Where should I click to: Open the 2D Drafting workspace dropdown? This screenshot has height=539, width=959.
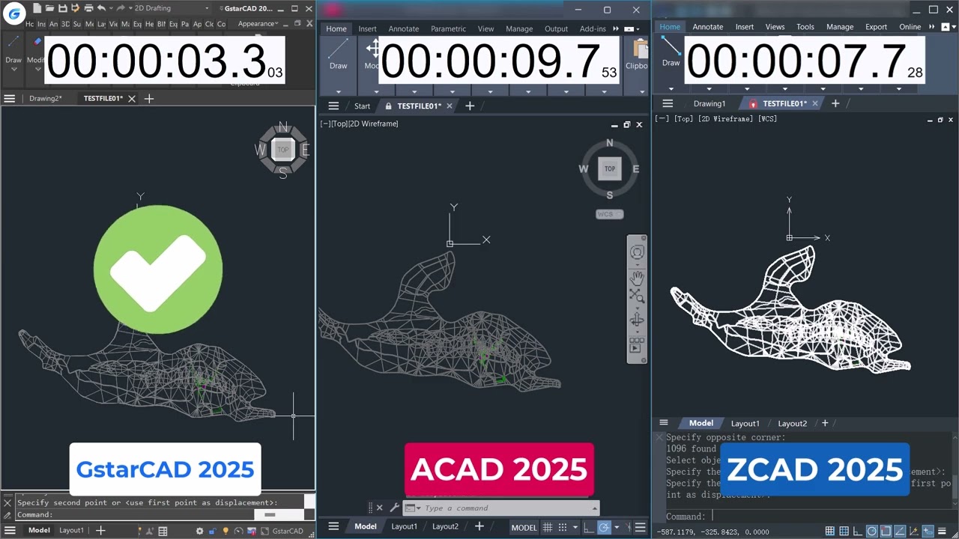click(171, 8)
